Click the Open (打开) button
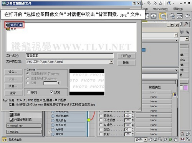The height and width of the screenshot is (143, 192). pyautogui.click(x=126, y=56)
